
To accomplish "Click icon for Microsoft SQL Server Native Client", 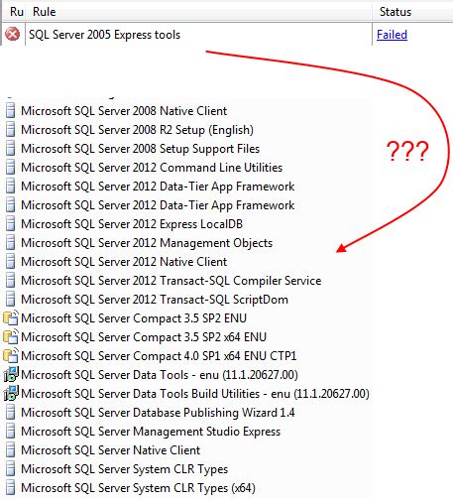I will (11, 450).
